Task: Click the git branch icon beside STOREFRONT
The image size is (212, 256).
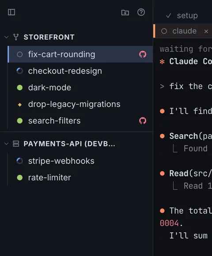Action: (x=16, y=37)
